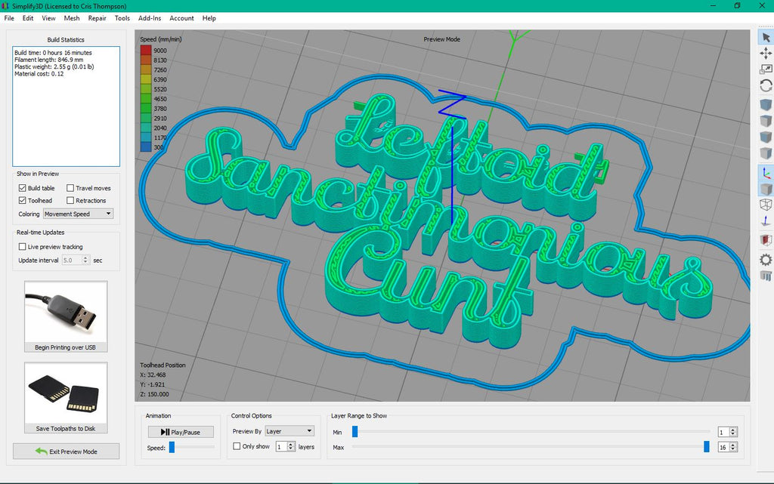This screenshot has height=484, width=774.
Task: Click the gear settings icon in right toolbar
Action: click(765, 259)
